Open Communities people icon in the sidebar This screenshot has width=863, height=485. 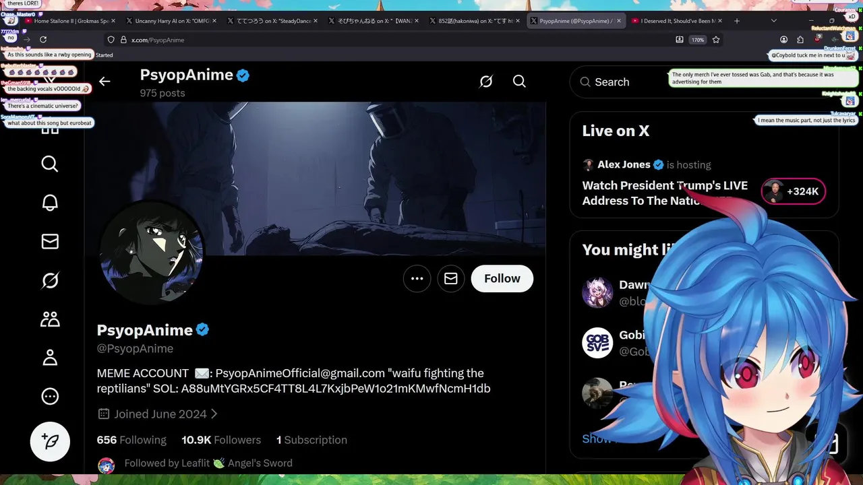click(x=50, y=319)
